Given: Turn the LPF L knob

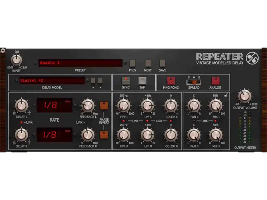Looking at the screenshot, I should point(147,106).
